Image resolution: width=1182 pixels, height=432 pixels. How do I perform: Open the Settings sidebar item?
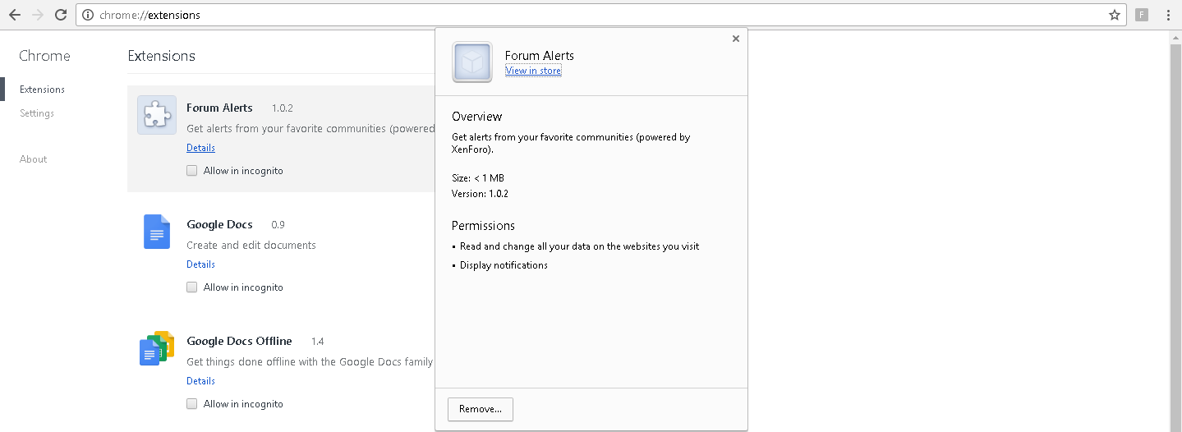(x=37, y=113)
